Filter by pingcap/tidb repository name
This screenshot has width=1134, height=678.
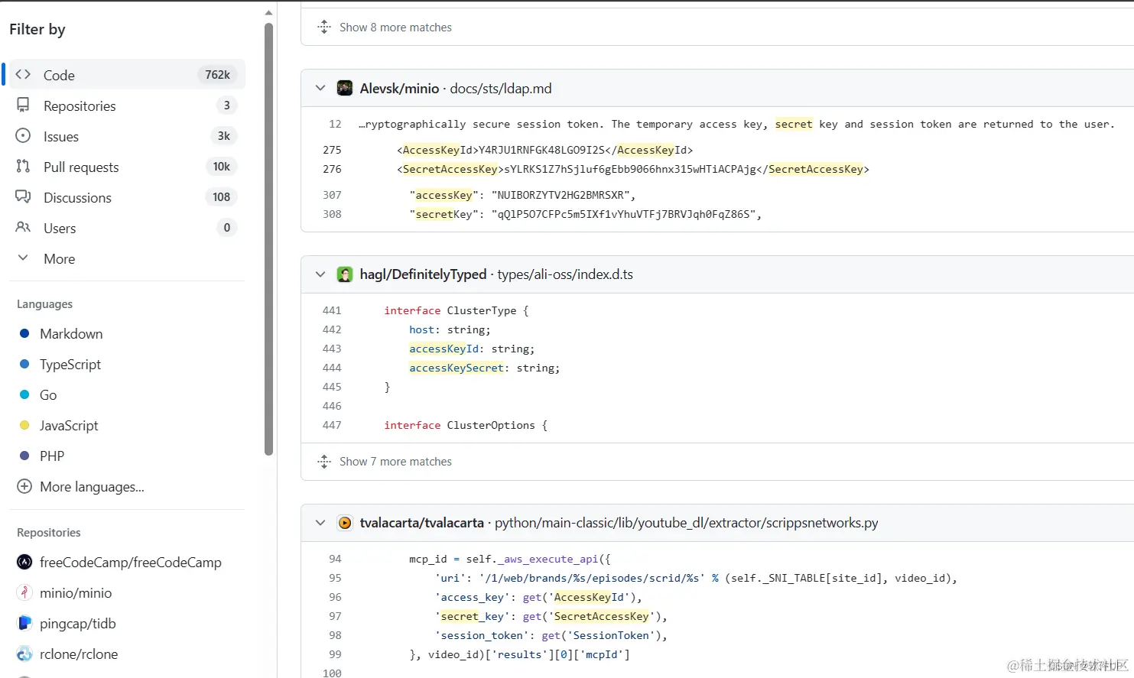point(78,623)
